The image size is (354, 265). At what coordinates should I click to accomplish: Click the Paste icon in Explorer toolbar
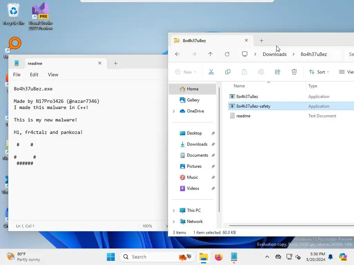tap(244, 72)
